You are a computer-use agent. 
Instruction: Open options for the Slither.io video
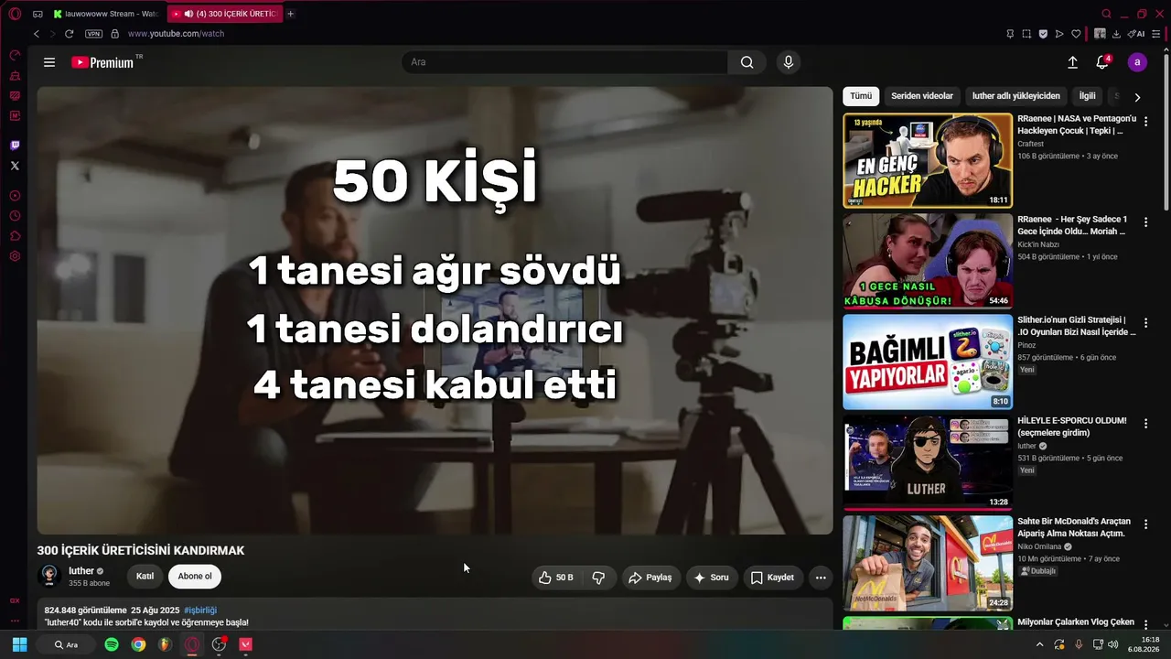1145,323
